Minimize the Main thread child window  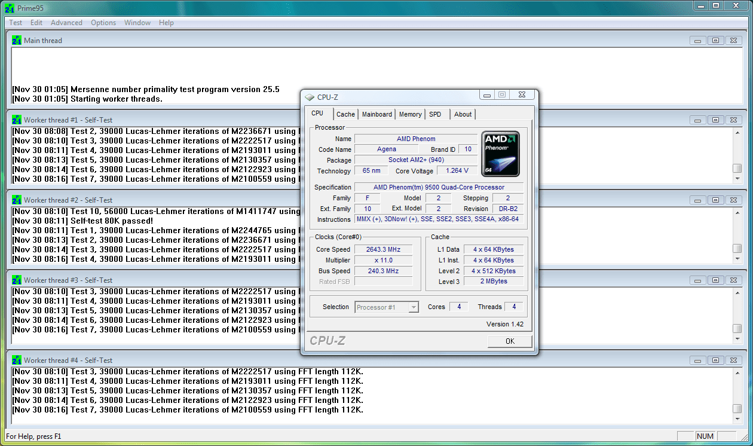[x=697, y=41]
